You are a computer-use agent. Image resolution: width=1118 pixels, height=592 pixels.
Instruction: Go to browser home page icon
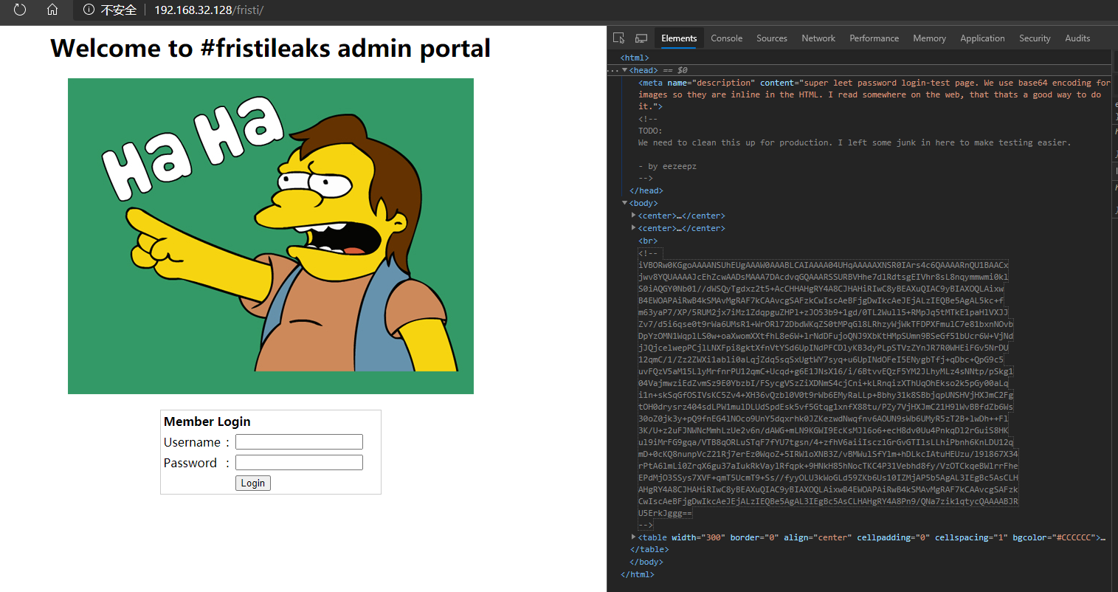[x=52, y=10]
